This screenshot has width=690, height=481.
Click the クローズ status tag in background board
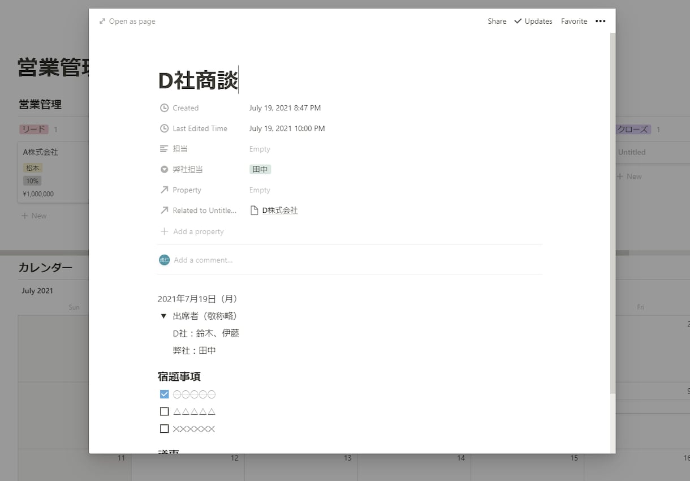click(633, 130)
